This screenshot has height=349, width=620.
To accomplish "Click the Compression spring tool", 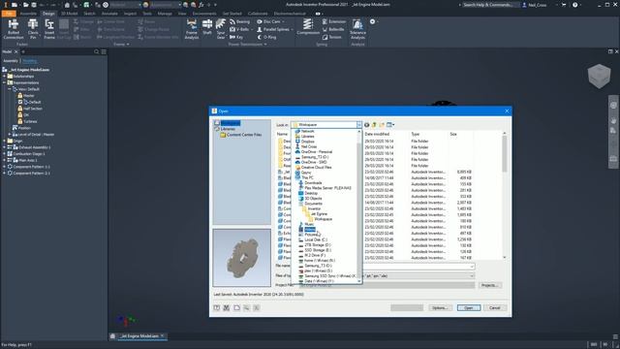I will 308,27.
